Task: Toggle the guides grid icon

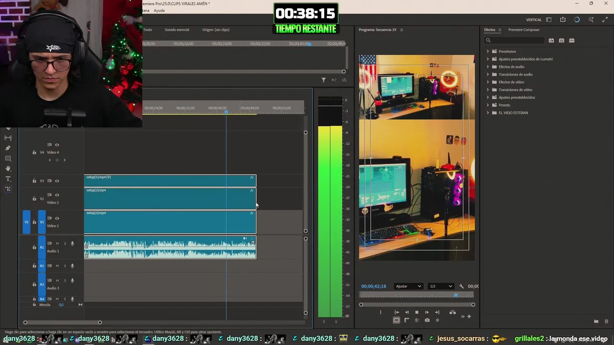Action: coord(416,320)
